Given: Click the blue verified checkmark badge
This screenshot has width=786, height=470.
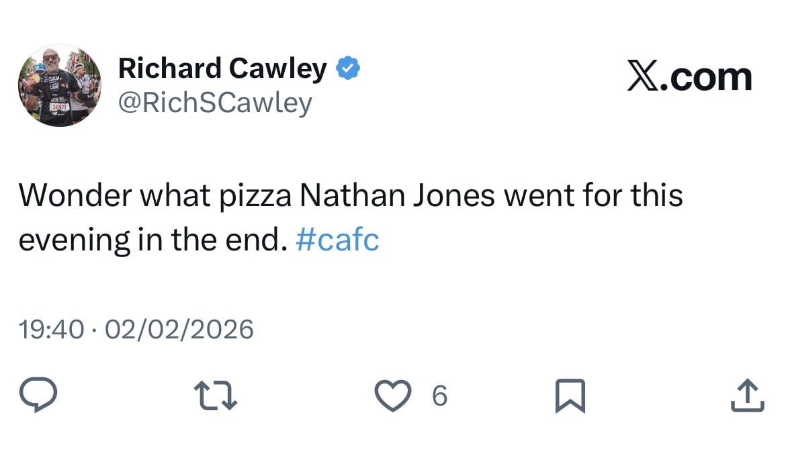Looking at the screenshot, I should click(x=348, y=68).
